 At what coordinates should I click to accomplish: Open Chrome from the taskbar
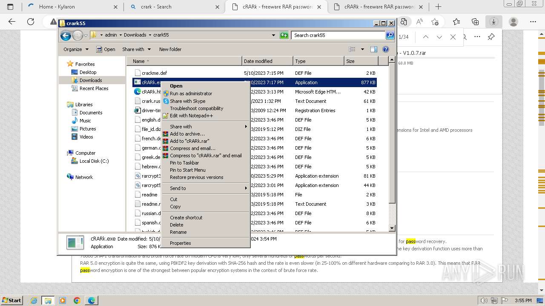(x=77, y=300)
